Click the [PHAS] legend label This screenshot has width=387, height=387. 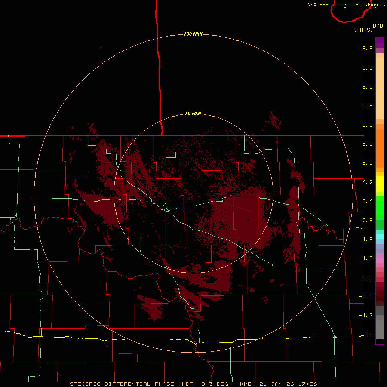pos(363,30)
